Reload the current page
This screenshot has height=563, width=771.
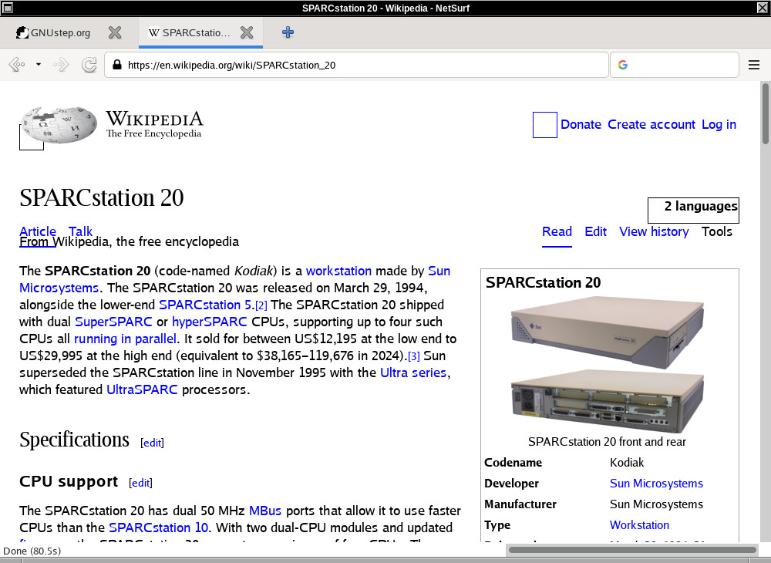(x=89, y=65)
